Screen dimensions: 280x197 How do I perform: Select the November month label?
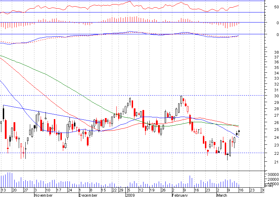click(43, 195)
